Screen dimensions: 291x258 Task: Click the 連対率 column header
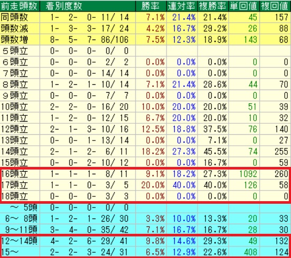(x=182, y=6)
